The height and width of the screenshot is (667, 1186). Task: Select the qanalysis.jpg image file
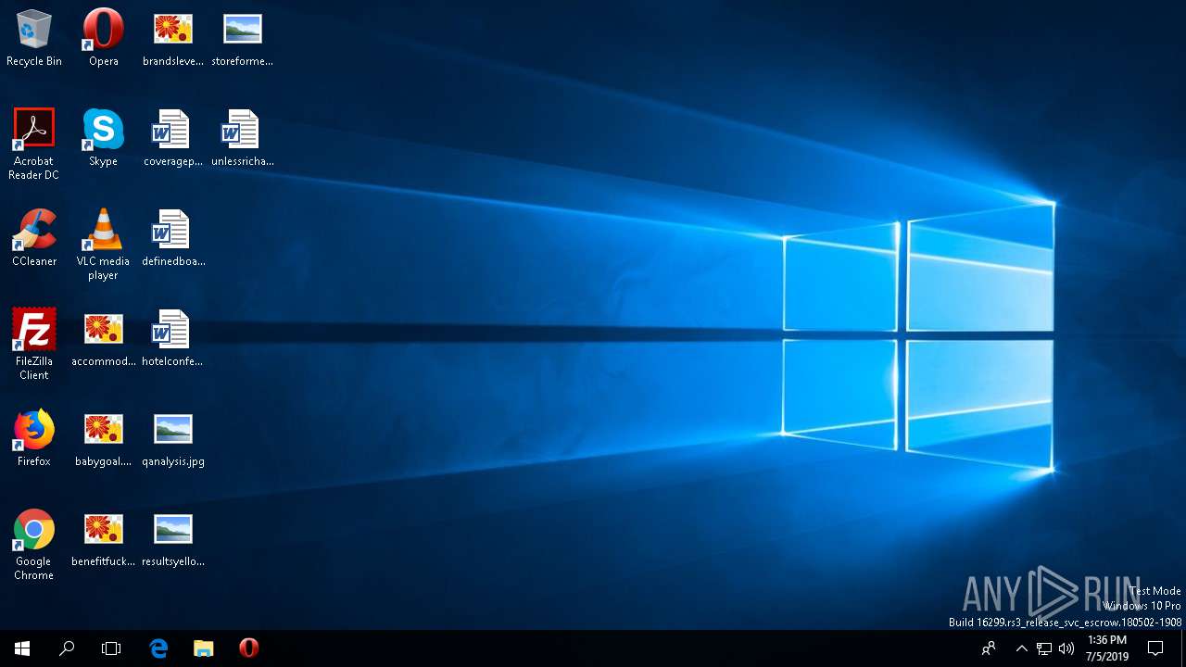172,438
